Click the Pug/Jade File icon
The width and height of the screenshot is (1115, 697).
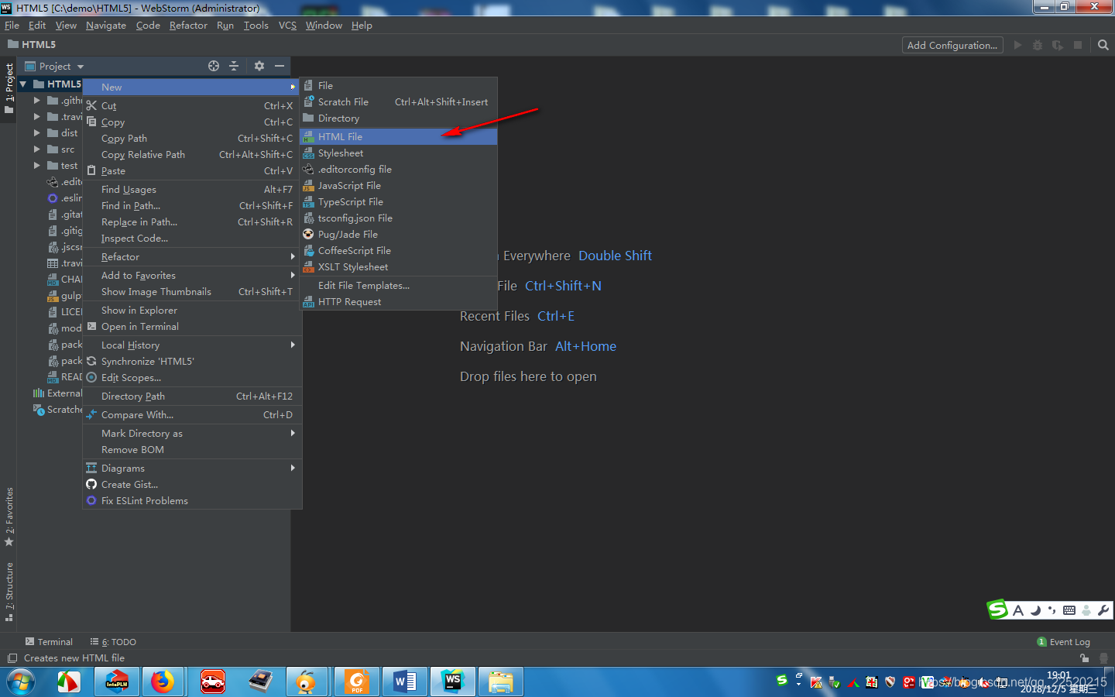click(308, 234)
